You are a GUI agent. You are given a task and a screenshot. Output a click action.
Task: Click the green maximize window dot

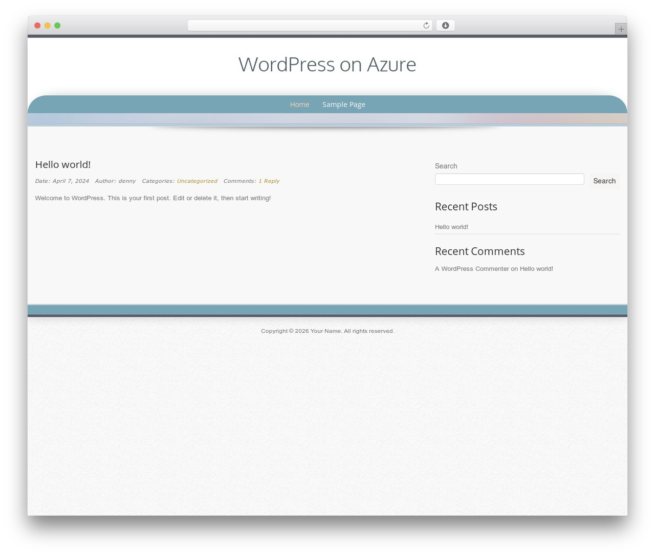click(57, 26)
